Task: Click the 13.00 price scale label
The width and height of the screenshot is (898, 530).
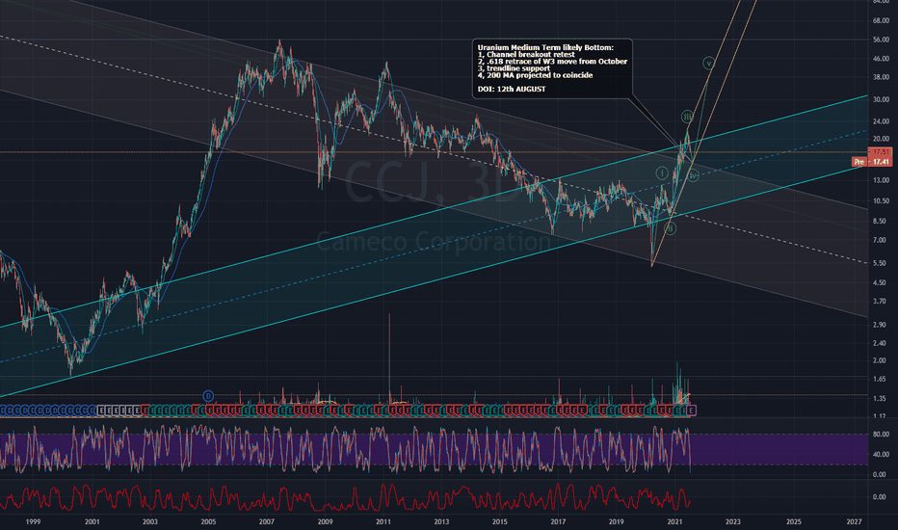Action: [x=881, y=180]
